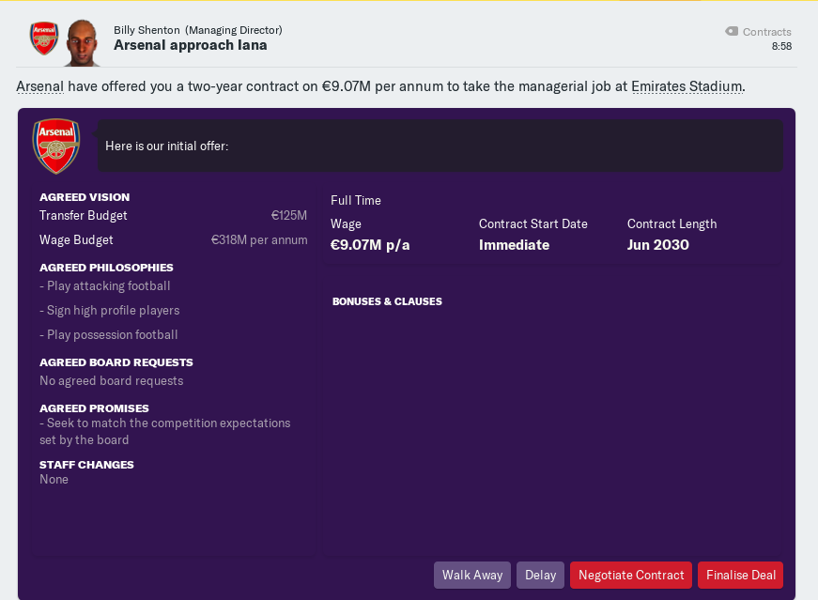Click the Negotiate Contract button
Image resolution: width=818 pixels, height=600 pixels.
(x=631, y=575)
